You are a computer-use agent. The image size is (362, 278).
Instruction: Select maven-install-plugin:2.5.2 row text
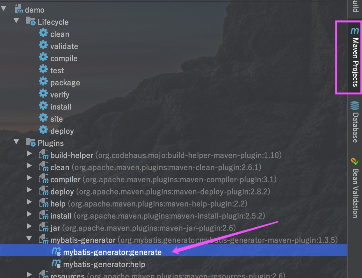[169, 216]
